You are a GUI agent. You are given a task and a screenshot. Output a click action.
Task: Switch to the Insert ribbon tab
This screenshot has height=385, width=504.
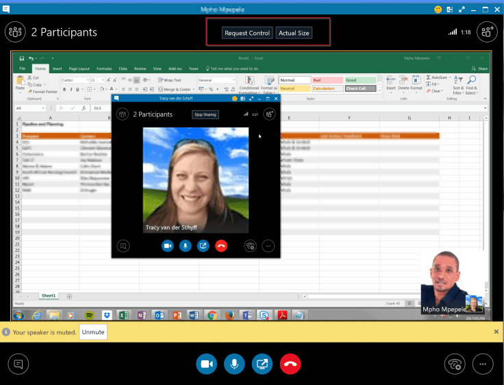(x=57, y=69)
